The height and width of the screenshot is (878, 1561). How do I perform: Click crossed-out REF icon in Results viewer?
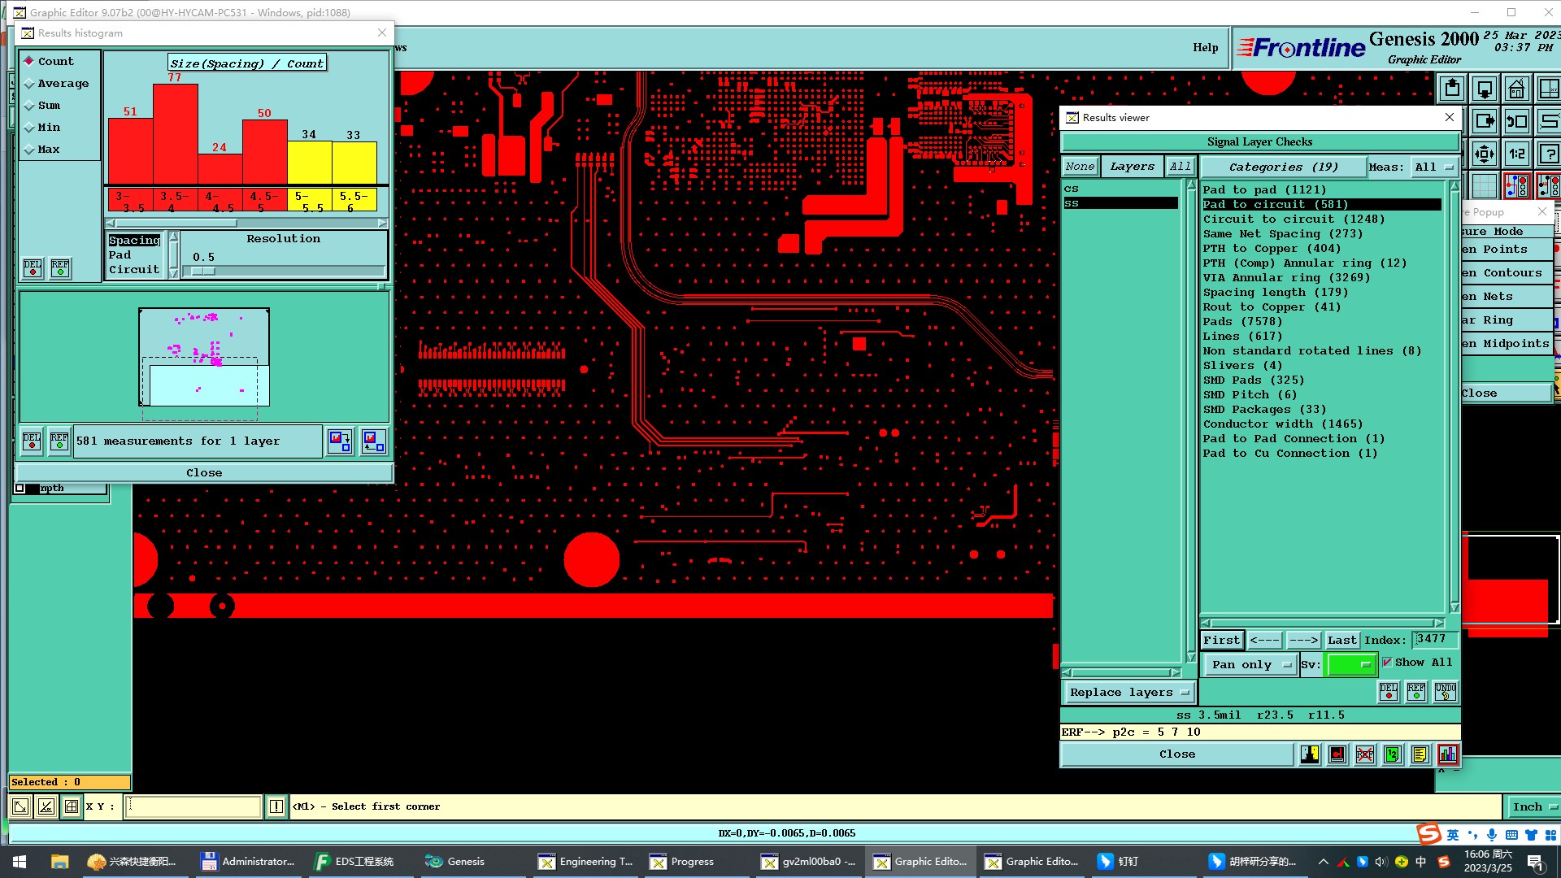pos(1364,754)
